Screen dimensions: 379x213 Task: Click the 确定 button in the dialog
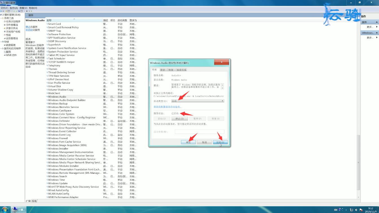point(188,142)
